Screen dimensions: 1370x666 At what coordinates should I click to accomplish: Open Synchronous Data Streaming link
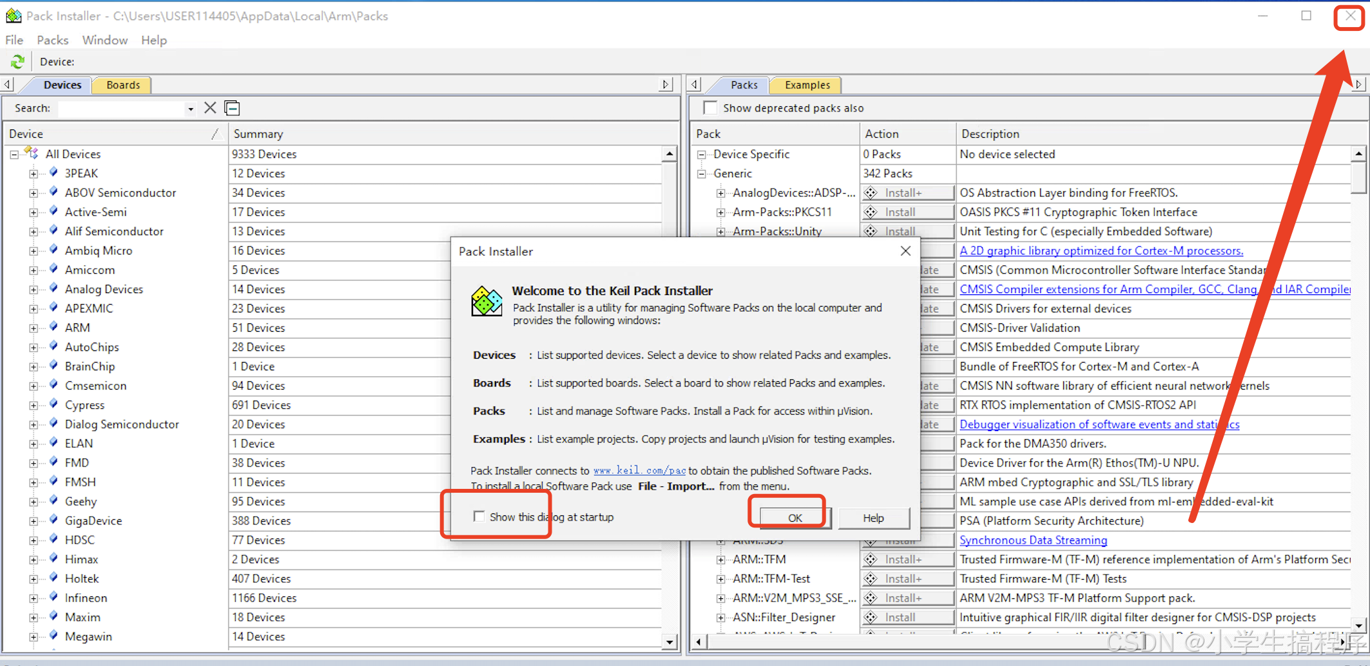(x=1033, y=540)
